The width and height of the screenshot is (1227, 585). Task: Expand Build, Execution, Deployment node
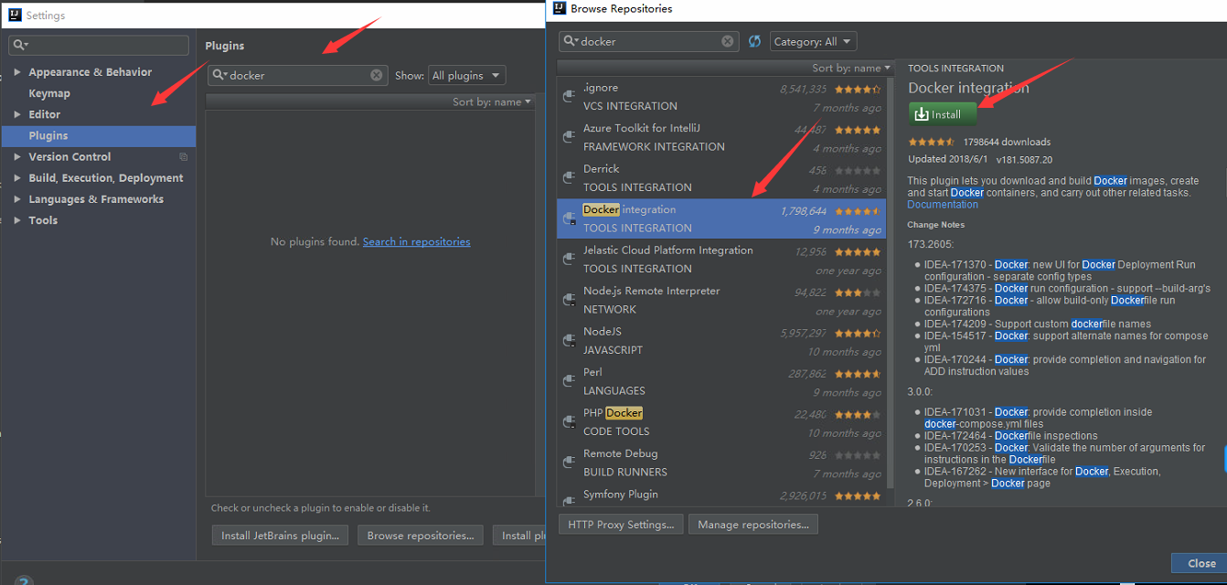pyautogui.click(x=17, y=178)
